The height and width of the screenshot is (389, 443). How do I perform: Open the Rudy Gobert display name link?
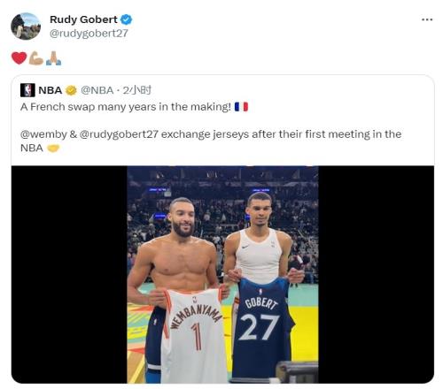[83, 19]
